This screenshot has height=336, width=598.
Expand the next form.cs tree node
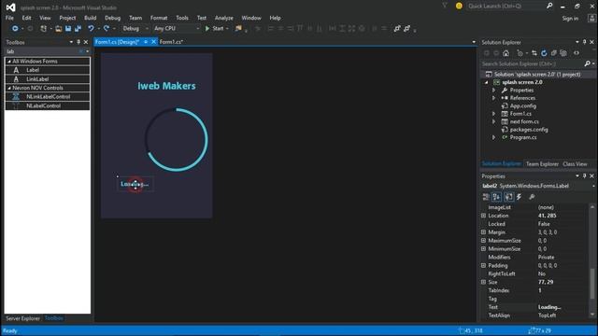[494, 121]
